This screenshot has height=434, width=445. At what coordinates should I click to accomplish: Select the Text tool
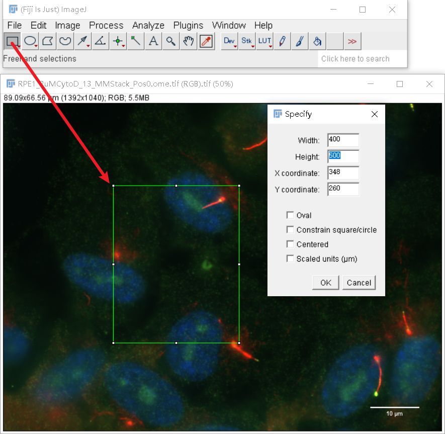tap(153, 41)
